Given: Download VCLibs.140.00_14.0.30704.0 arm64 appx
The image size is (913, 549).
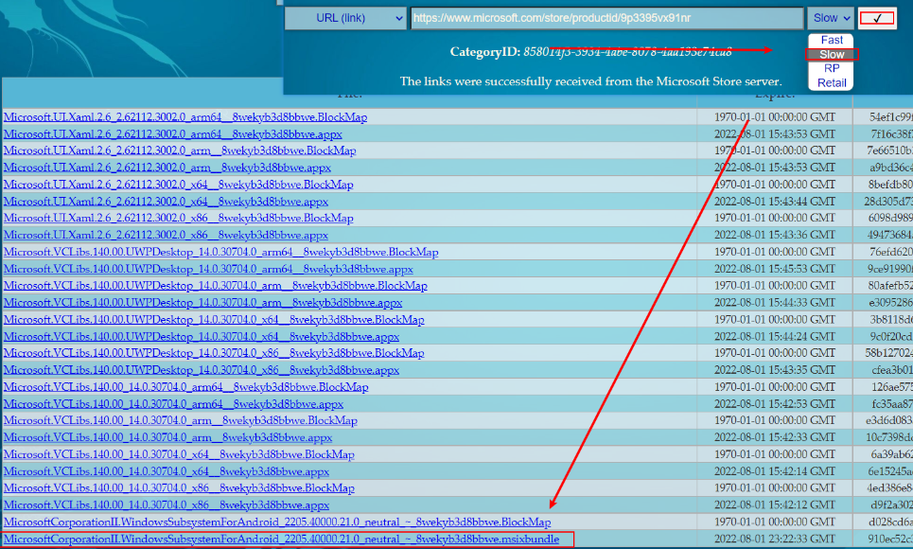Looking at the screenshot, I should pyautogui.click(x=173, y=404).
